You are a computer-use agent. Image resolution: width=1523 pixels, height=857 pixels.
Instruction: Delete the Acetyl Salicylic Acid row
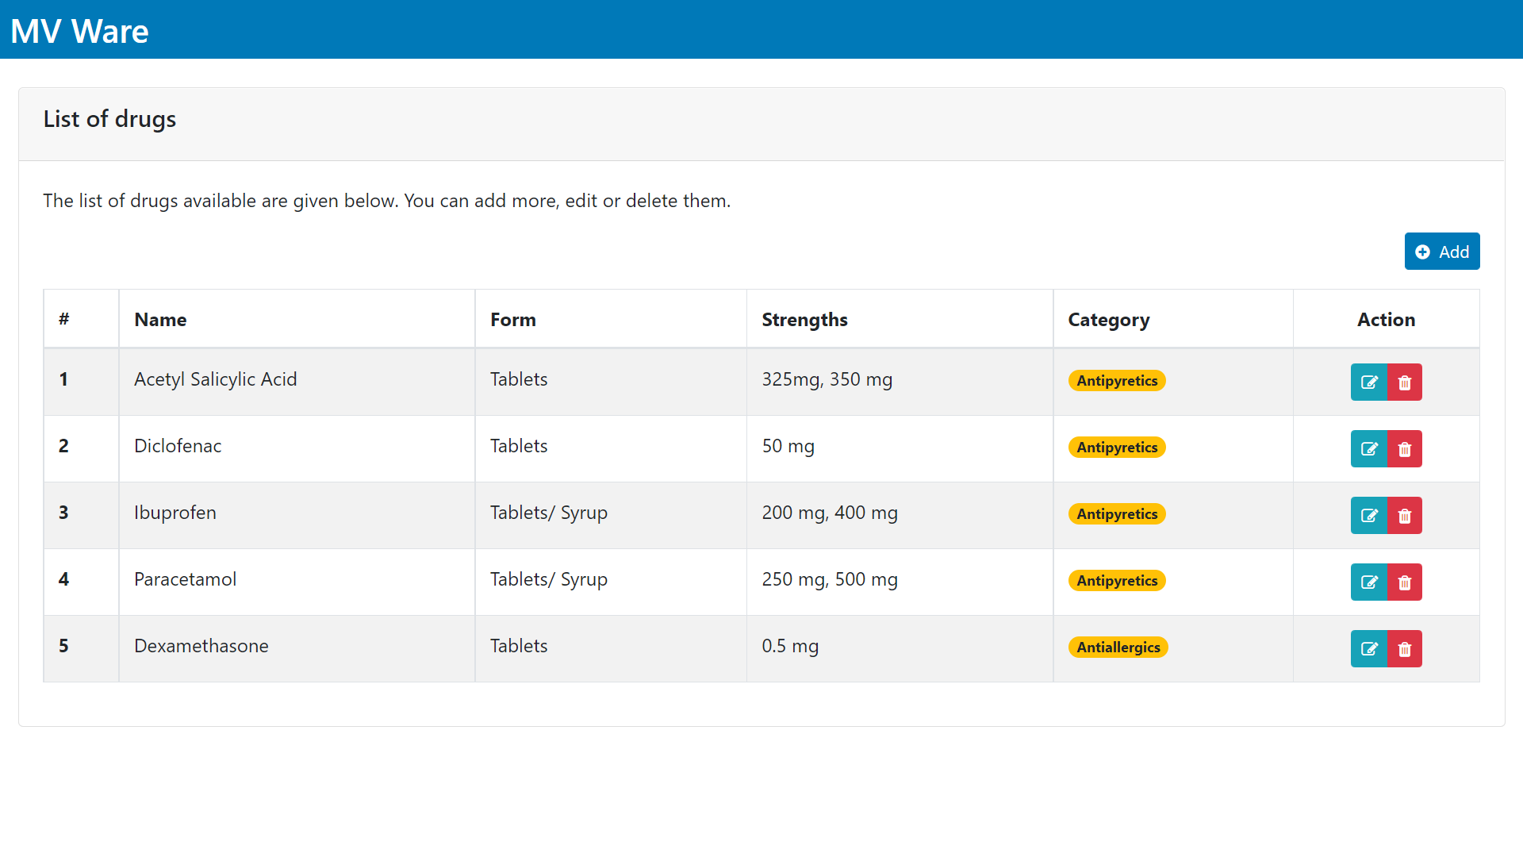pos(1405,382)
